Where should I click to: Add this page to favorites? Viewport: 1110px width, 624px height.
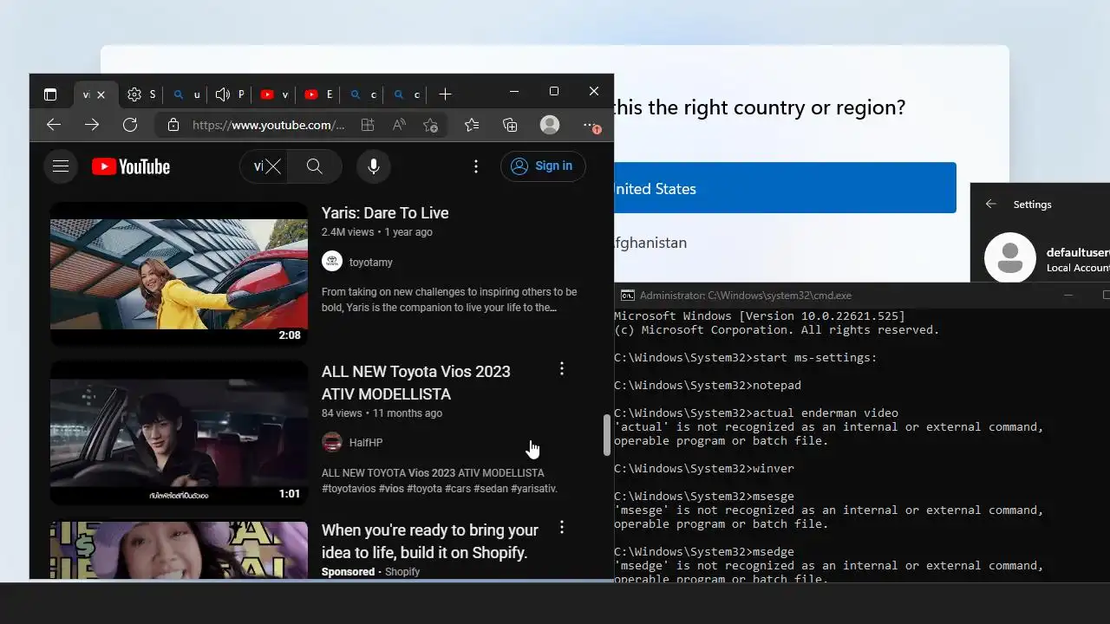tap(430, 125)
